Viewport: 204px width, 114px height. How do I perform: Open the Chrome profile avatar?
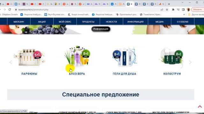coord(188,9)
